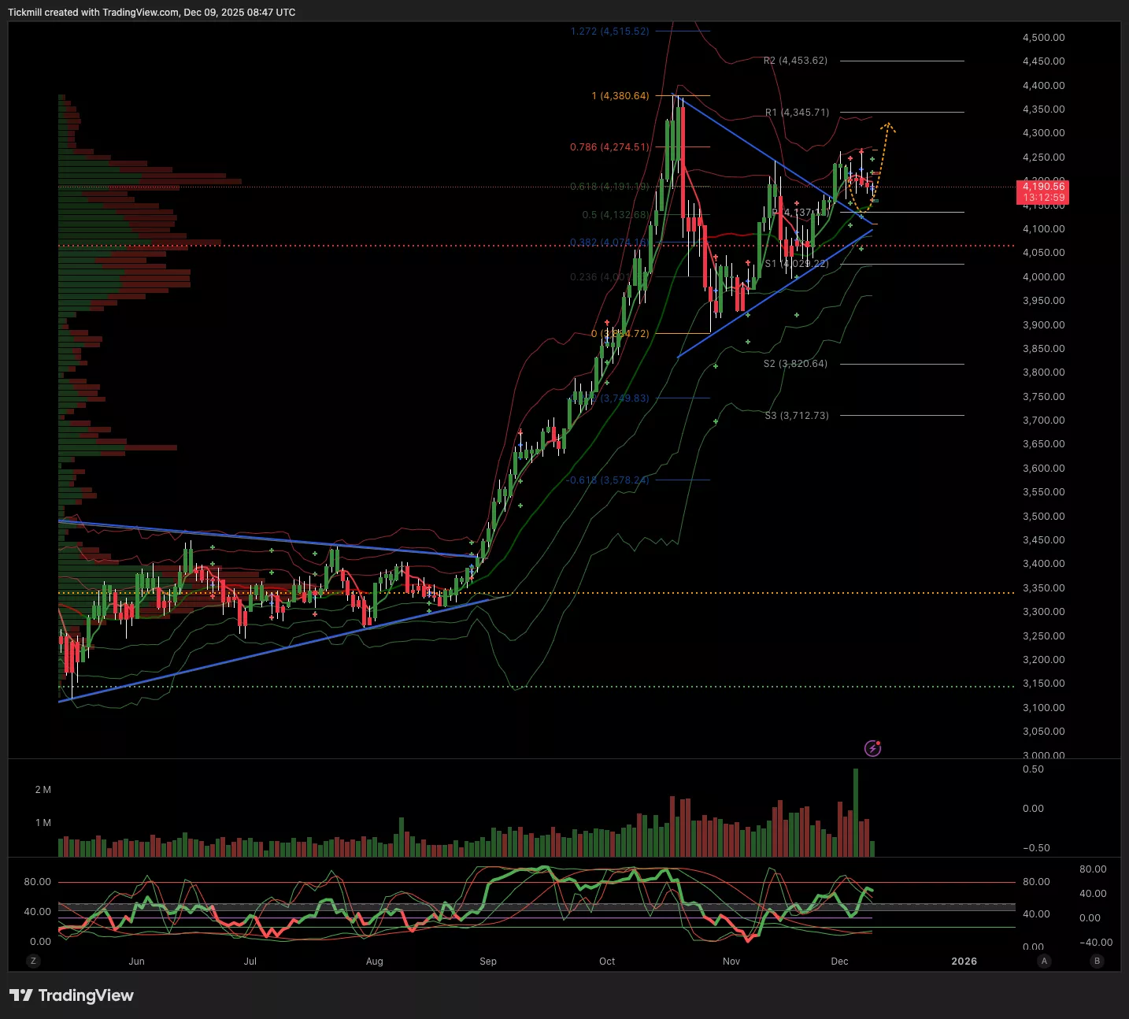The height and width of the screenshot is (1019, 1129).
Task: Click the circular A badge on price axis
Action: click(x=1044, y=961)
